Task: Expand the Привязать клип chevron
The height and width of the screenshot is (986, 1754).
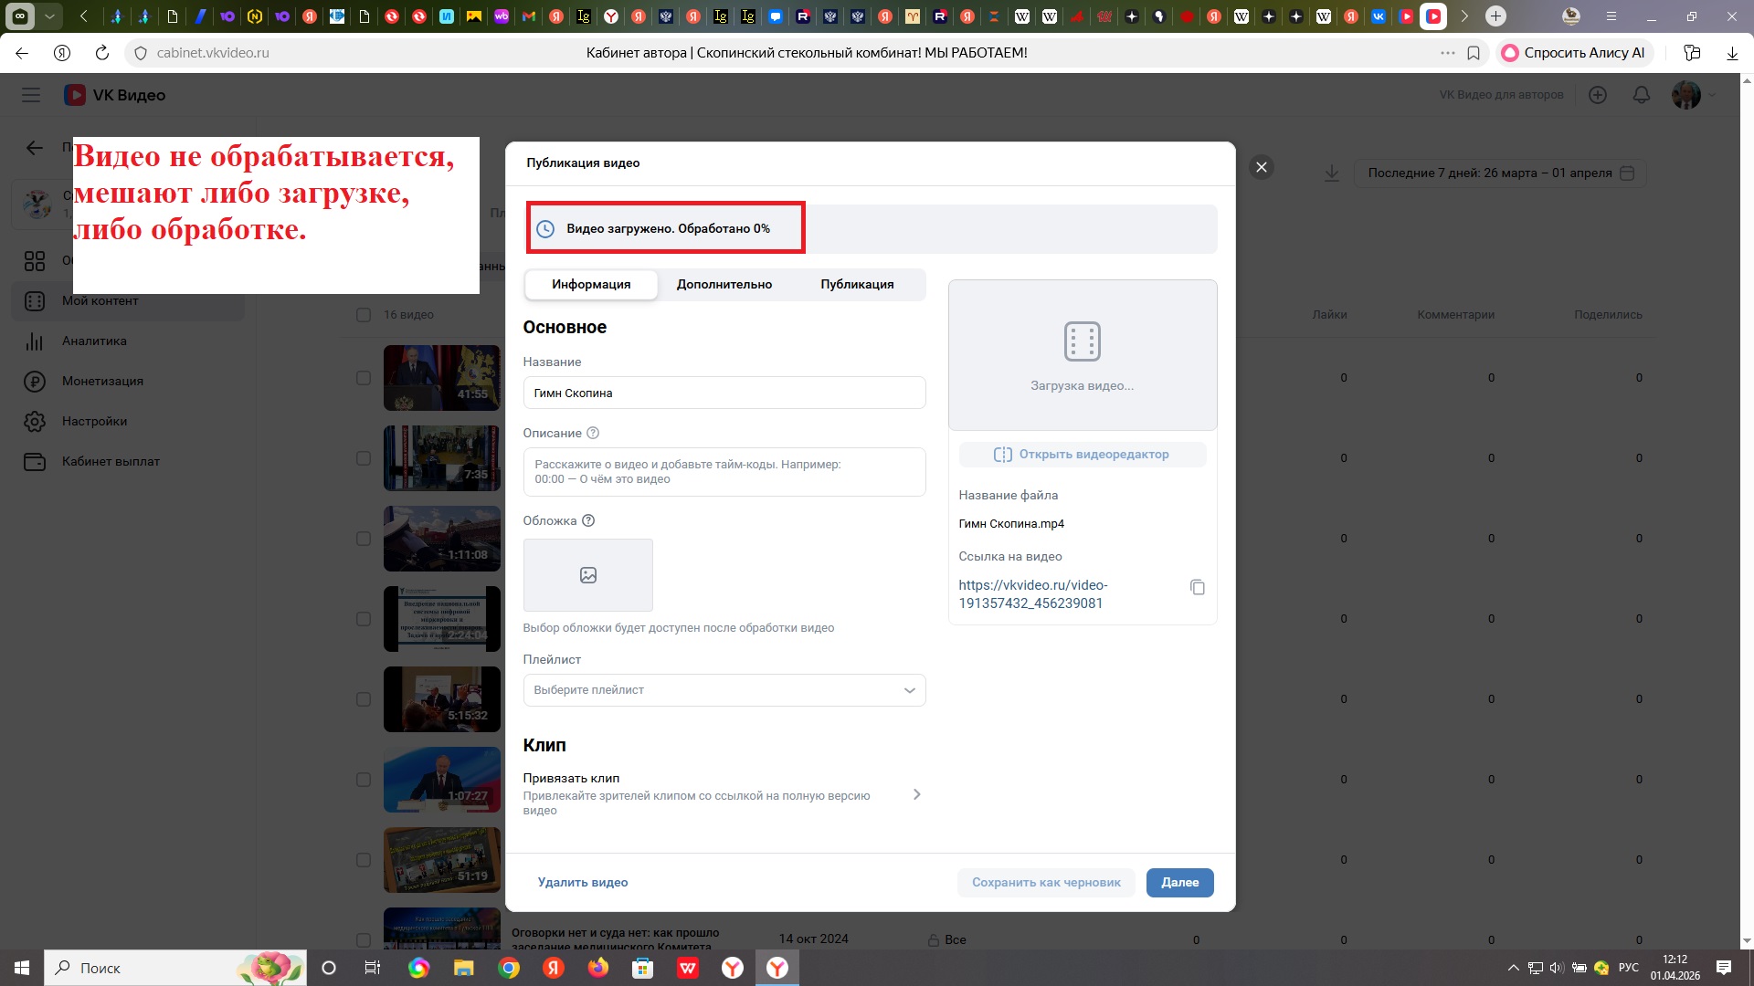Action: tap(916, 794)
